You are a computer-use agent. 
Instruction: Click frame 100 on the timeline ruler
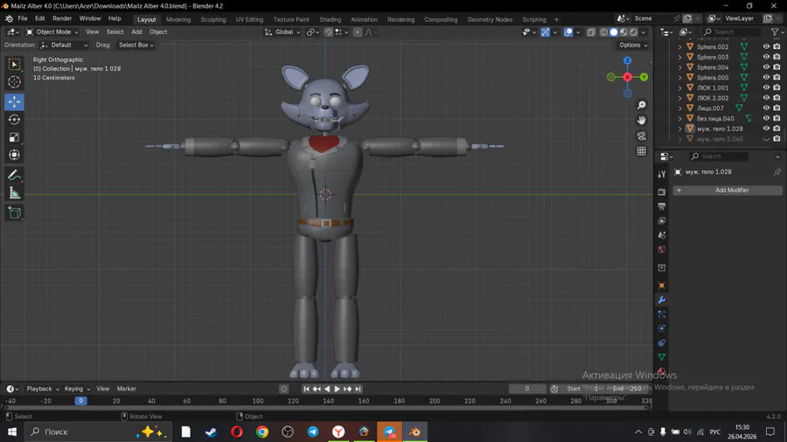[x=257, y=401]
